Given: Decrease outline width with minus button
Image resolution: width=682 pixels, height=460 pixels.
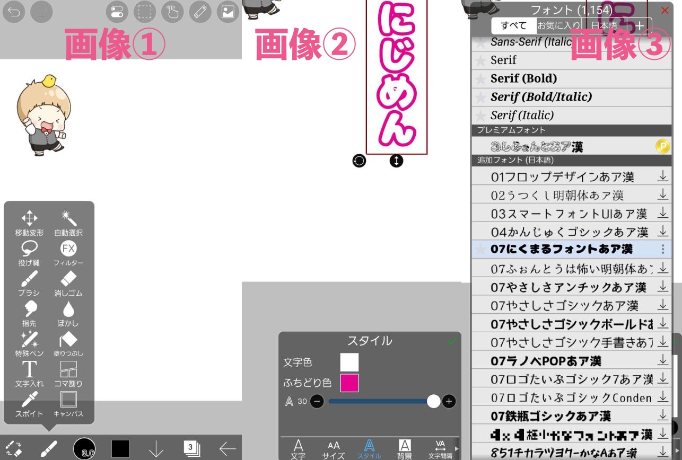Looking at the screenshot, I should [317, 401].
